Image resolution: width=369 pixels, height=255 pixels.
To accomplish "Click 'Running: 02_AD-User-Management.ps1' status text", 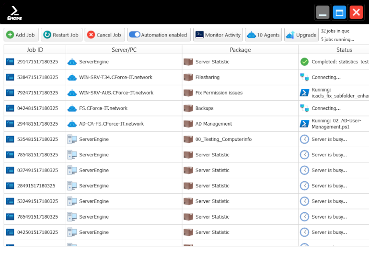I will [x=336, y=124].
